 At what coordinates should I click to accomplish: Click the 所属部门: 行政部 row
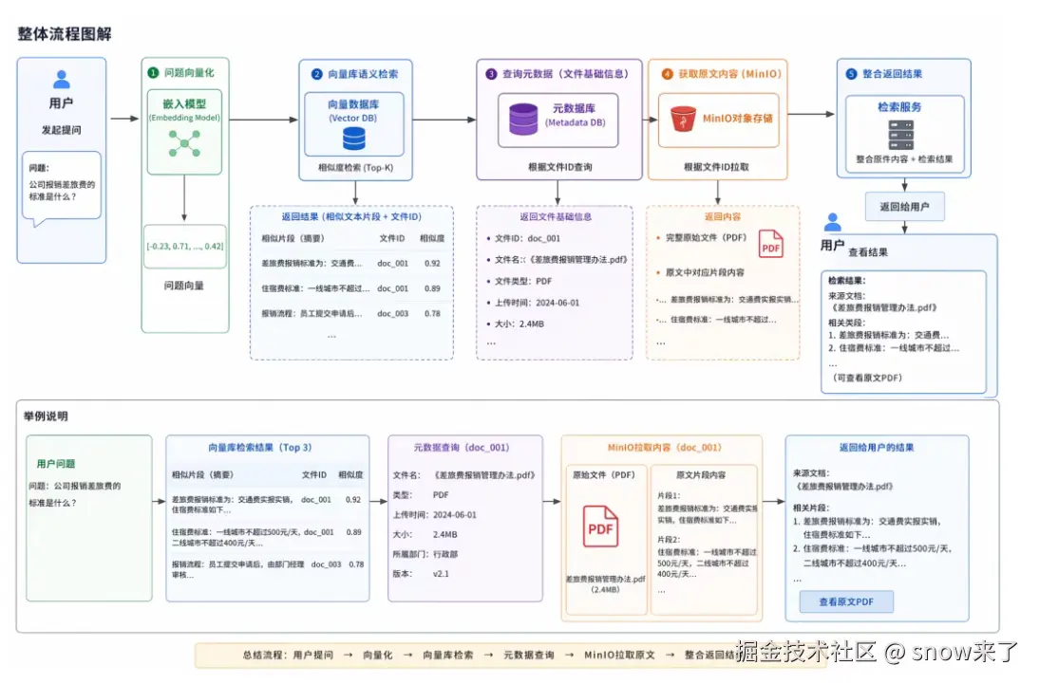(425, 554)
